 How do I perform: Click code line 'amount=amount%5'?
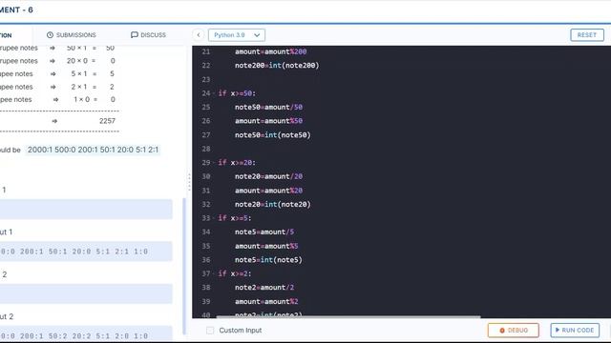point(266,246)
